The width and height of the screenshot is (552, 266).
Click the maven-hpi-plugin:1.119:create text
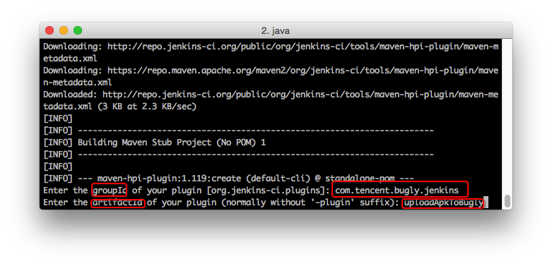click(170, 179)
